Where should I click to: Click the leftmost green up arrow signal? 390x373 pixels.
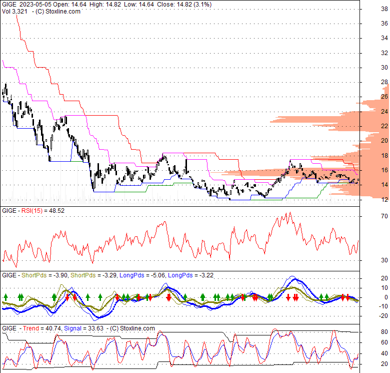pos(5,297)
